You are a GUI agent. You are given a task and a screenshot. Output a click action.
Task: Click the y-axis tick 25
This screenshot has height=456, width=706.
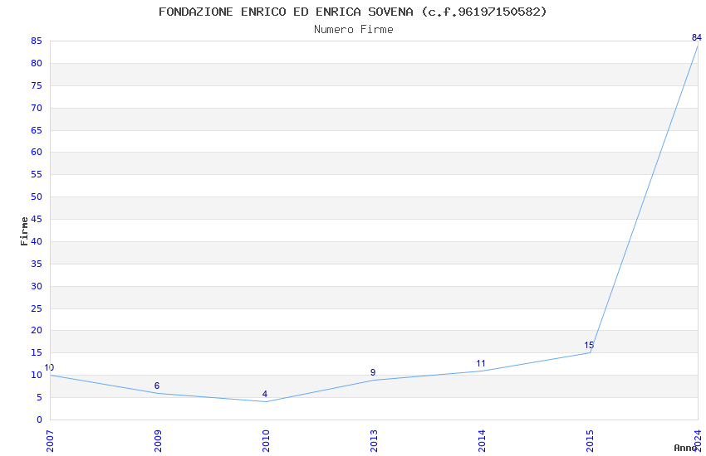point(37,308)
